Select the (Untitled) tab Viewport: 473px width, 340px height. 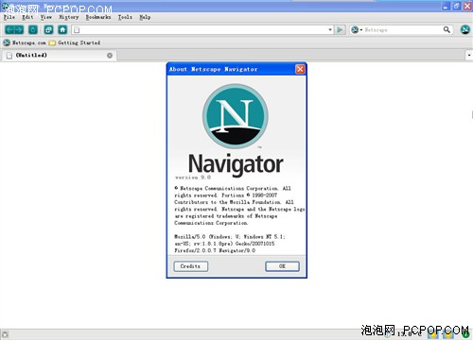[x=60, y=56]
